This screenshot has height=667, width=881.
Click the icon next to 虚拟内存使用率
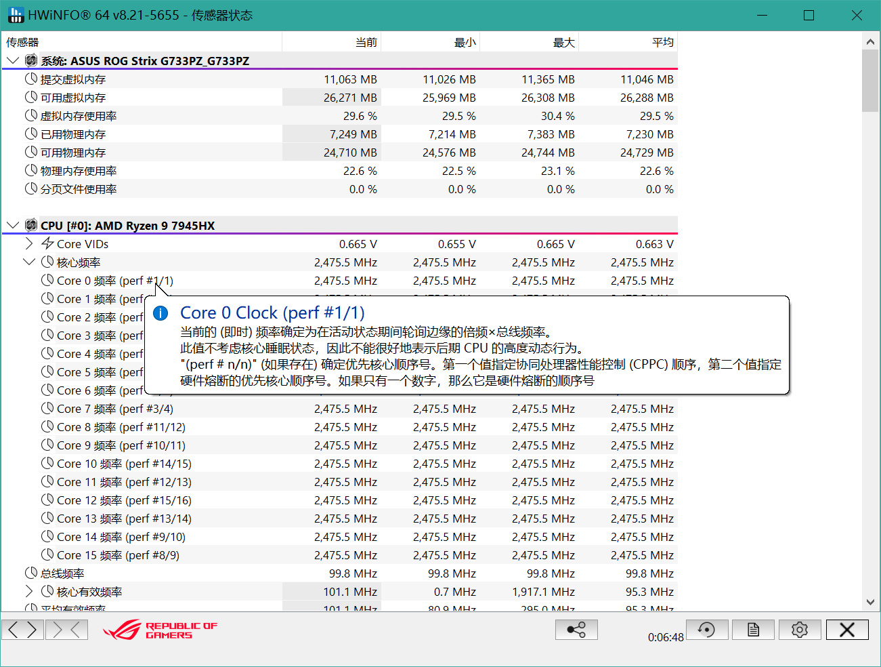click(31, 115)
